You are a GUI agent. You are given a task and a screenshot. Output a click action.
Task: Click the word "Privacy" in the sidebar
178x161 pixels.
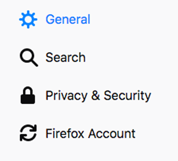point(66,96)
